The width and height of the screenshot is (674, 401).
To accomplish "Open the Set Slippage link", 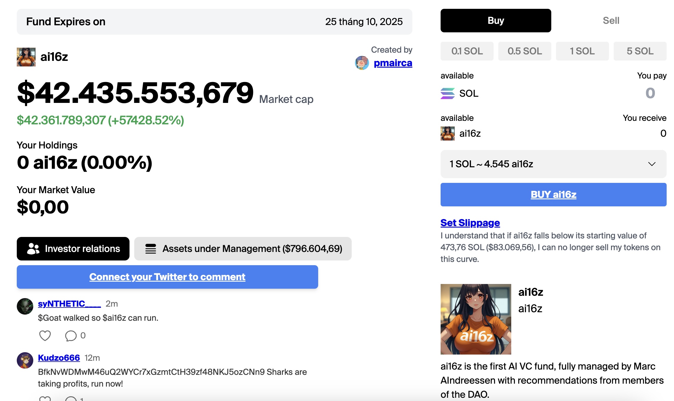I will pyautogui.click(x=470, y=223).
